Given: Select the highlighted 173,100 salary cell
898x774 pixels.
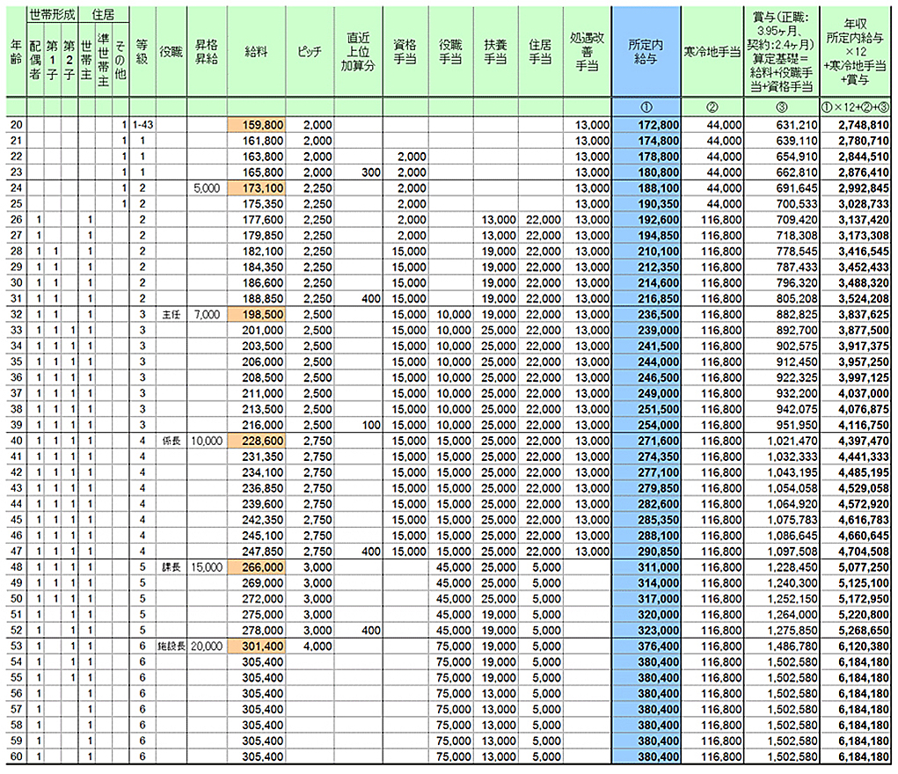Looking at the screenshot, I should tap(256, 187).
